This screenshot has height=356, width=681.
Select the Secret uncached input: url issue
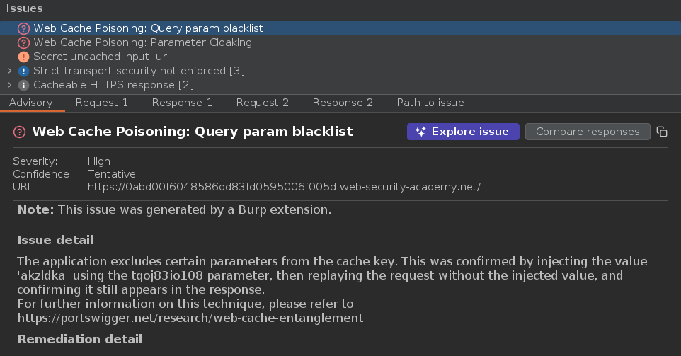coord(101,57)
